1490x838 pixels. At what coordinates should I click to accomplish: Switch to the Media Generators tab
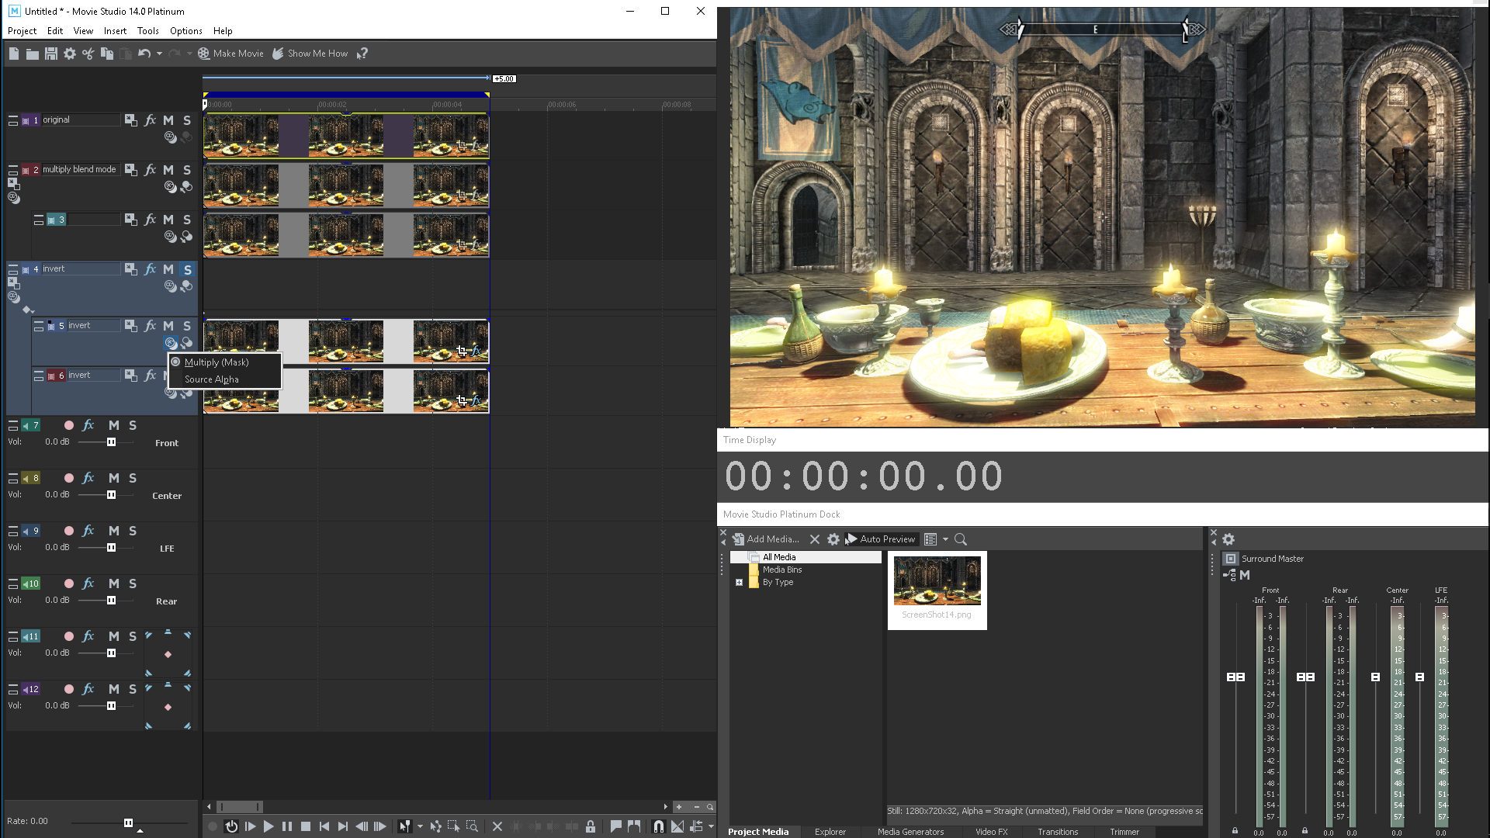pos(910,832)
